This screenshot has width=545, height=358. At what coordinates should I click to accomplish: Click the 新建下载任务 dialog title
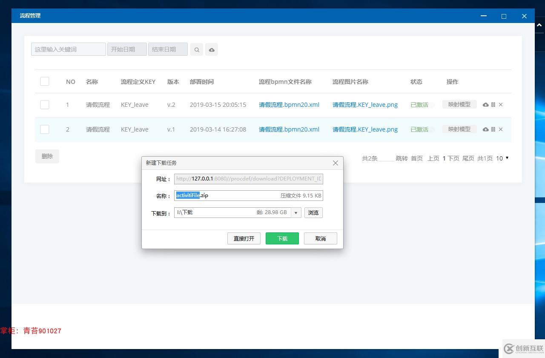click(161, 163)
